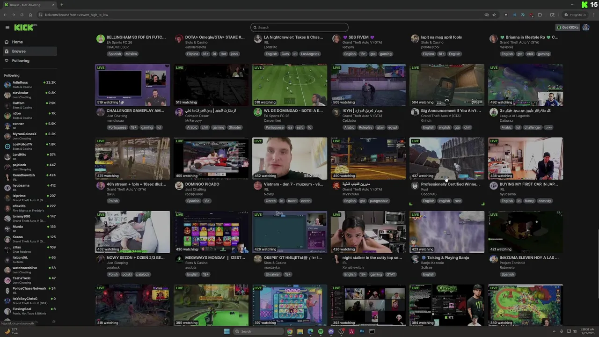This screenshot has width=599, height=337.
Task: Click the Grinch streamer avatar
Action: click(x=415, y=112)
